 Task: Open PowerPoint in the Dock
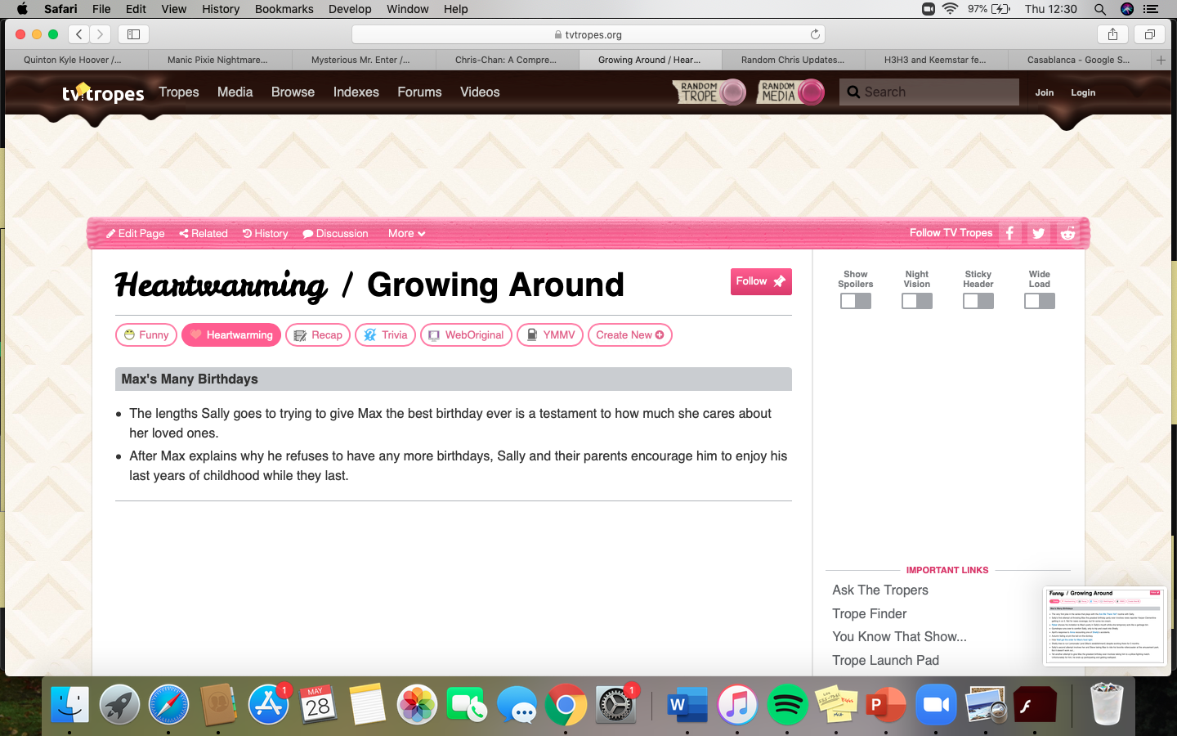click(886, 704)
